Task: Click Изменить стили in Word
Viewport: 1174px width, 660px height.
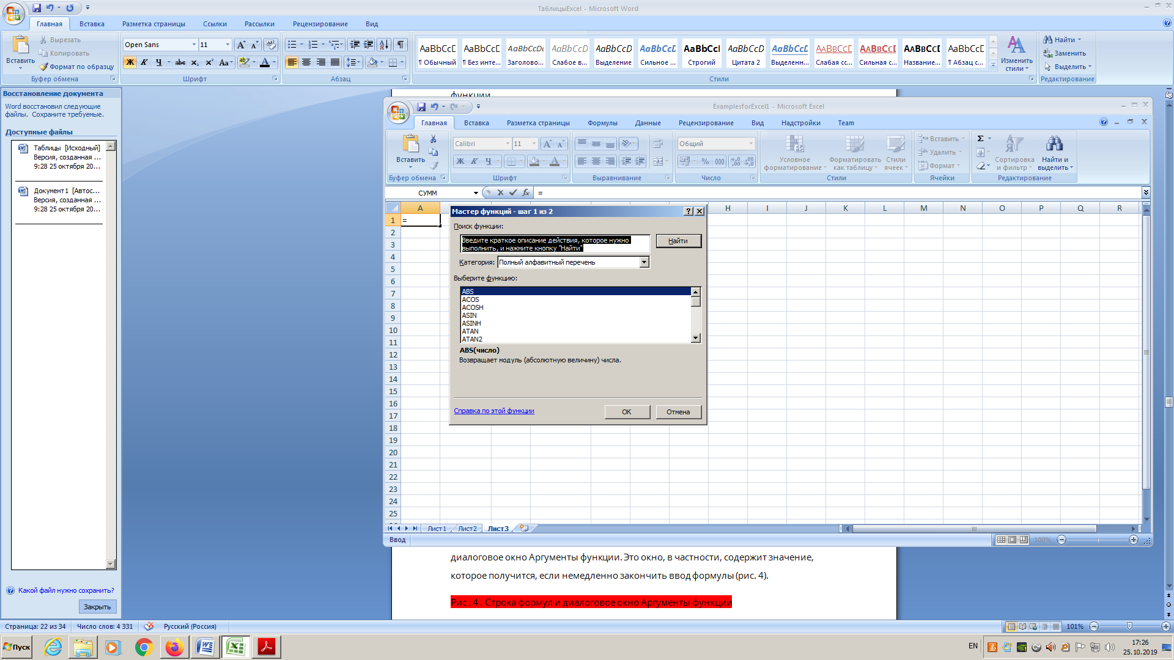Action: 1016,53
